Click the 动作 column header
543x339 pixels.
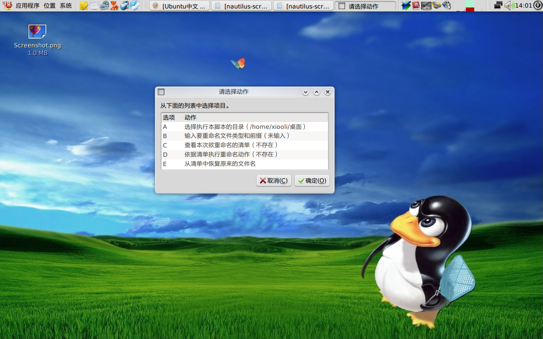(x=255, y=117)
